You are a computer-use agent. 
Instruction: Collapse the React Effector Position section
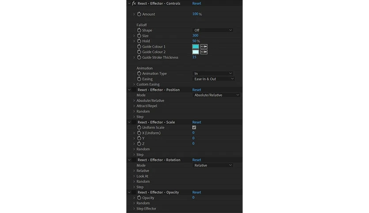pyautogui.click(x=129, y=90)
